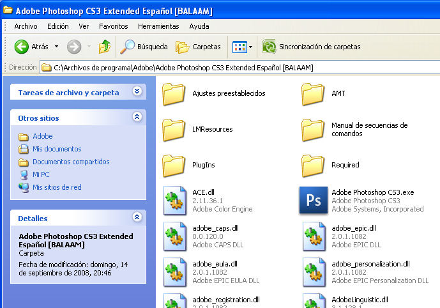Click the adobe_registration.dll file name
This screenshot has width=440, height=308.
[226, 300]
